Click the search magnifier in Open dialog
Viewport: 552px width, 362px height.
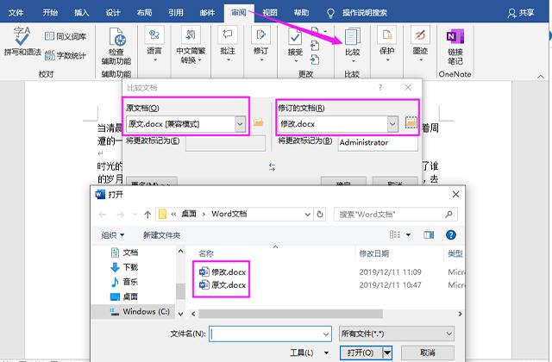(x=448, y=215)
